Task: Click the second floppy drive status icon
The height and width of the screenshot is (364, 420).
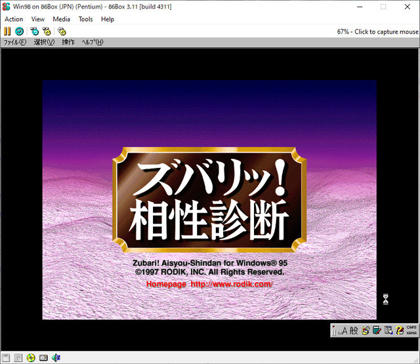Action: tap(18, 357)
